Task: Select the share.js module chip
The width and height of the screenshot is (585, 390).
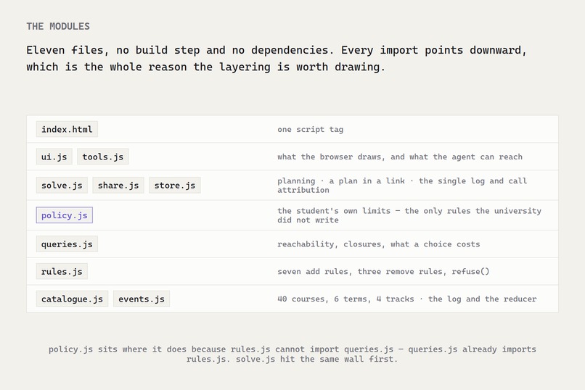Action: [x=118, y=185]
